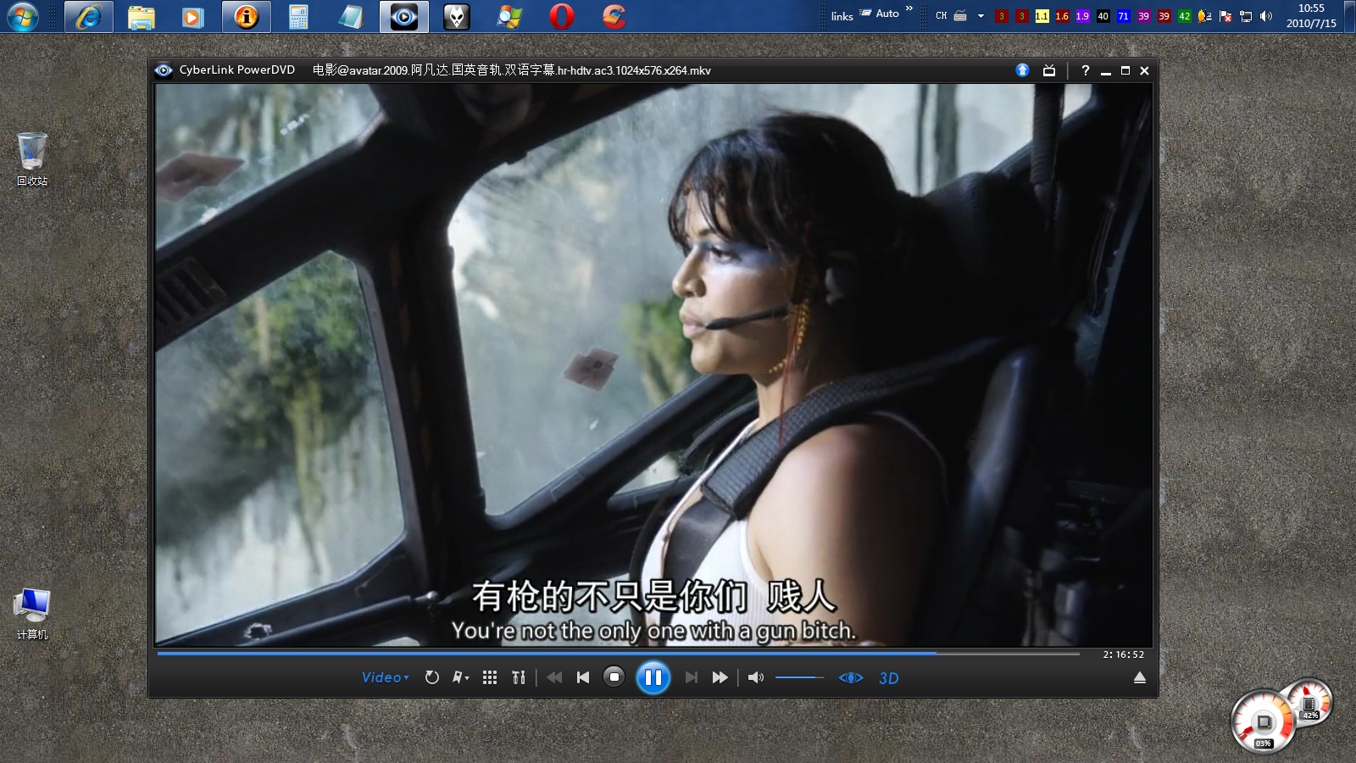1356x763 pixels.
Task: Select the Recycle Bin (回收站) desktop icon
Action: click(x=32, y=159)
